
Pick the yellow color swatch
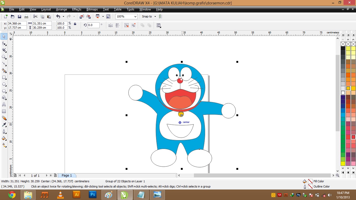click(x=343, y=164)
